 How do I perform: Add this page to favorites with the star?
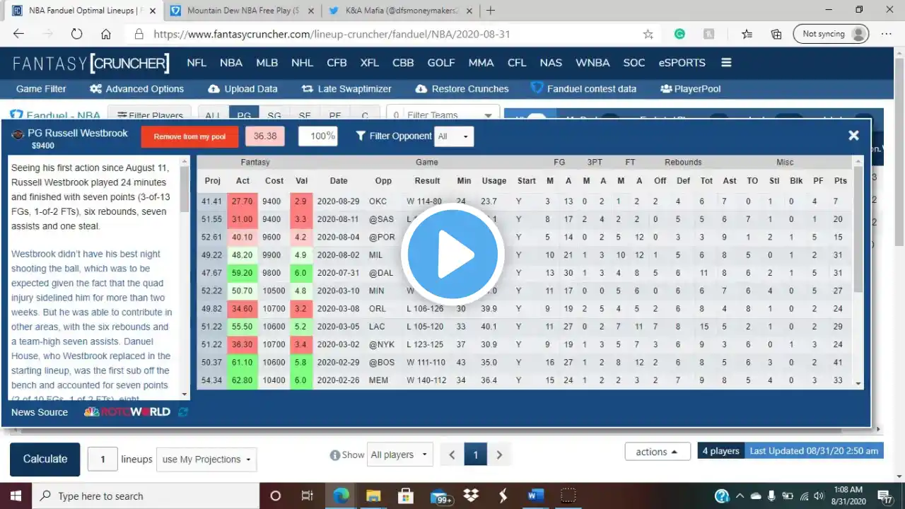click(x=648, y=34)
